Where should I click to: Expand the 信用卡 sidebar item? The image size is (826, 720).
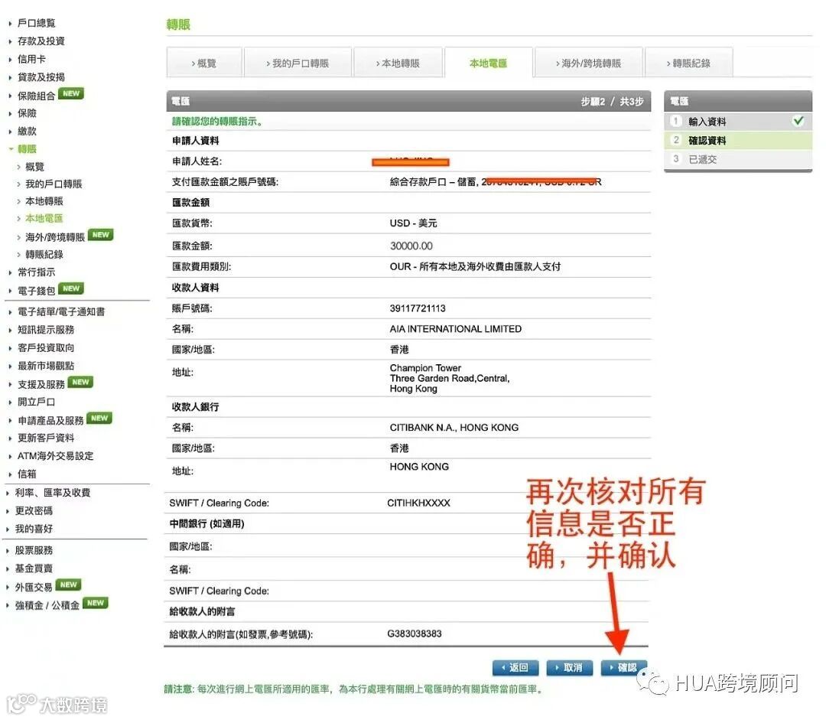31,59
